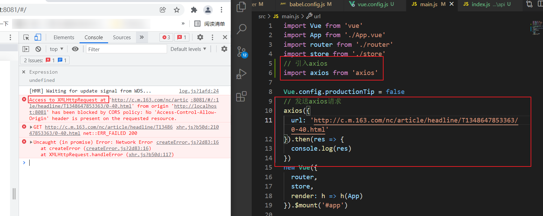Show more DevTools tabs chevron

(142, 37)
